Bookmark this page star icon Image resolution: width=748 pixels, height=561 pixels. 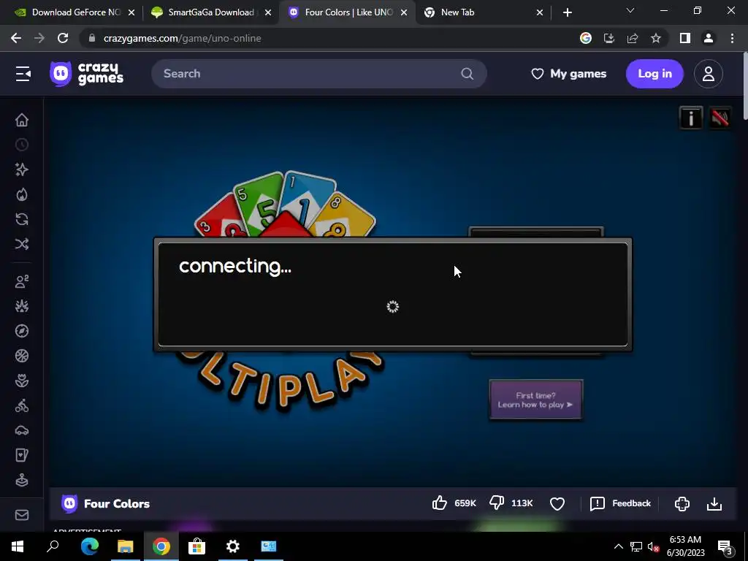(x=656, y=38)
